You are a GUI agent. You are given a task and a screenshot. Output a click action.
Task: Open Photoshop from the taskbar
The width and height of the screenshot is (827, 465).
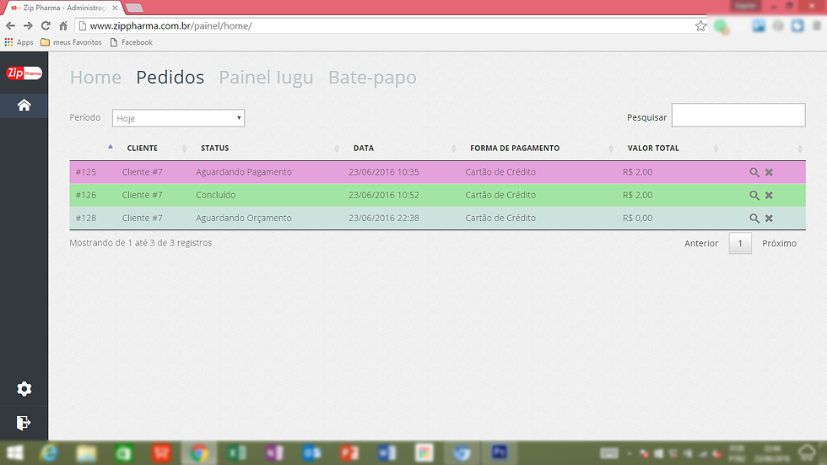pos(499,453)
